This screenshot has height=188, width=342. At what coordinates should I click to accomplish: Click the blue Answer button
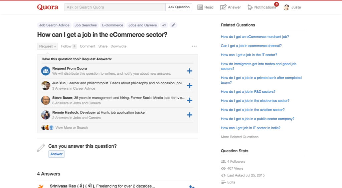(x=56, y=154)
